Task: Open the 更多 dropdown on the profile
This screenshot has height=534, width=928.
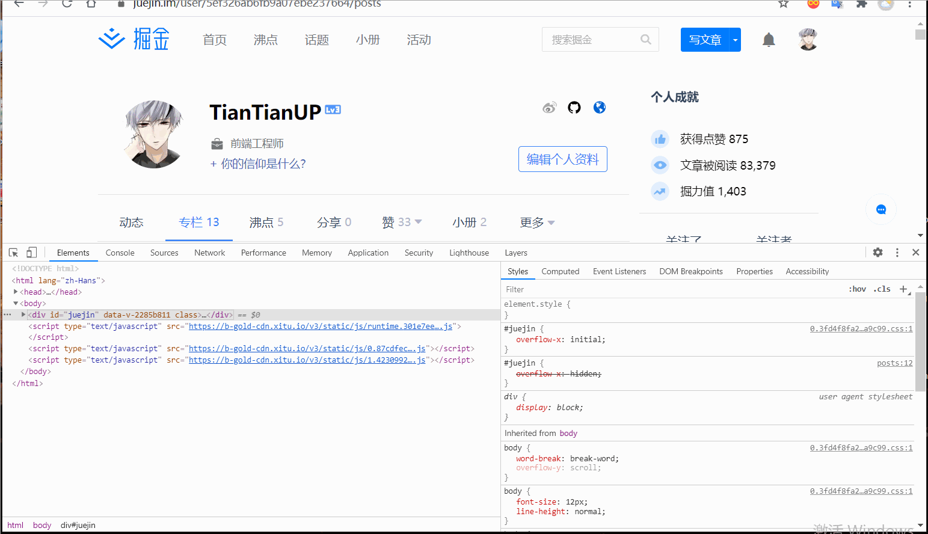Action: point(537,222)
